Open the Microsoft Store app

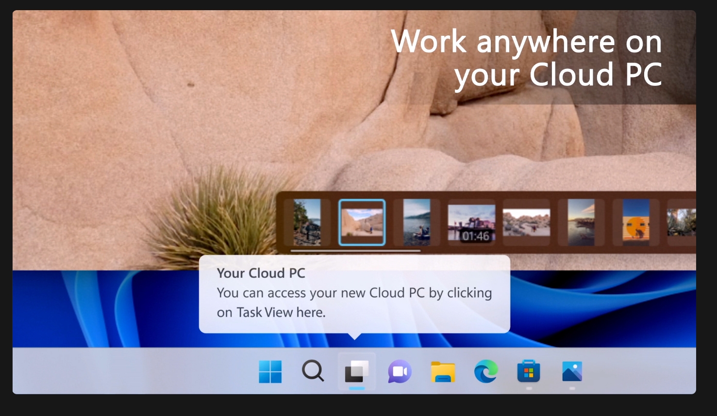pyautogui.click(x=529, y=372)
